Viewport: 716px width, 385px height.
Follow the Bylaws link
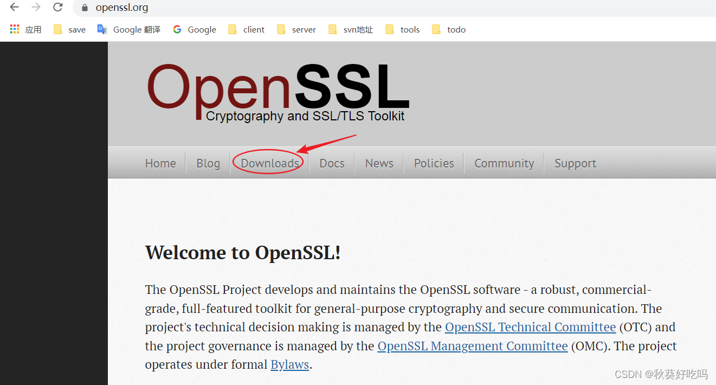pos(289,364)
